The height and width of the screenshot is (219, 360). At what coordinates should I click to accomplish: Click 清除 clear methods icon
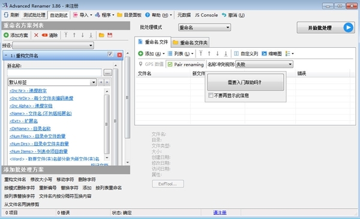coord(44,35)
